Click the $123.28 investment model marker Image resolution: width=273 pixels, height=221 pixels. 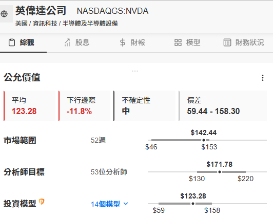(193, 204)
